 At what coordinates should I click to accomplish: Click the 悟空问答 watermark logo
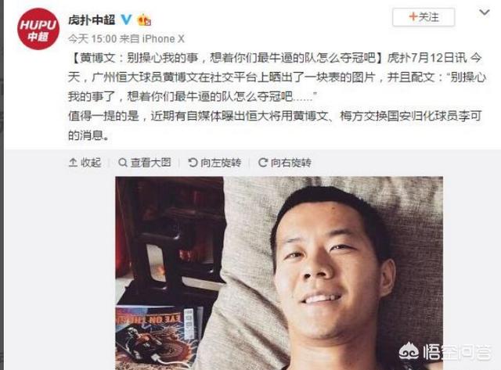coord(445,351)
